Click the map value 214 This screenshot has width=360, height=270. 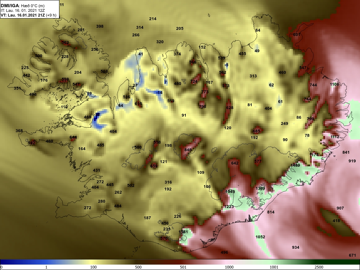[153, 19]
